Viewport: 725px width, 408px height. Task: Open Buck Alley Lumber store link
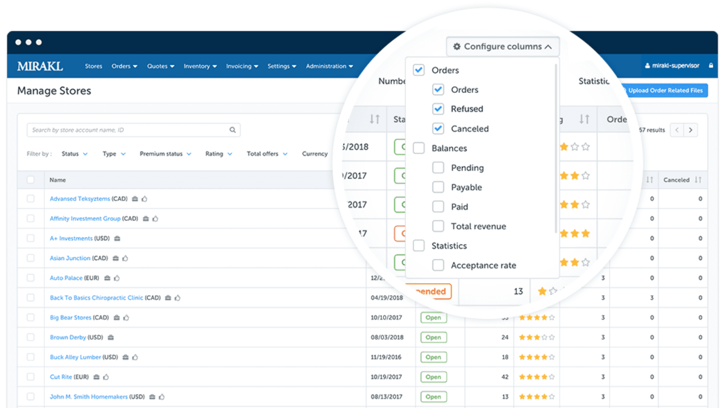click(75, 357)
